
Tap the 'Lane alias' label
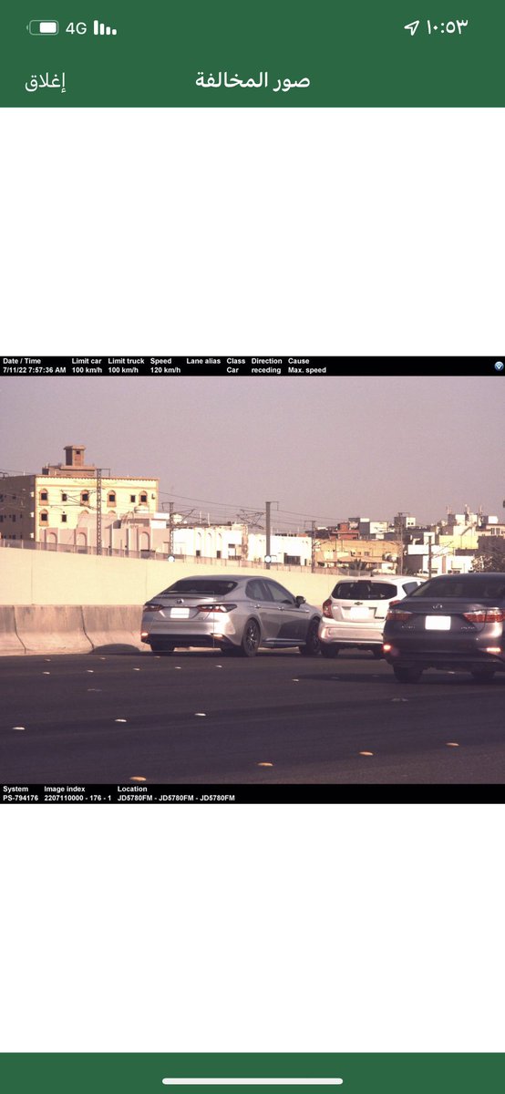[x=203, y=361]
